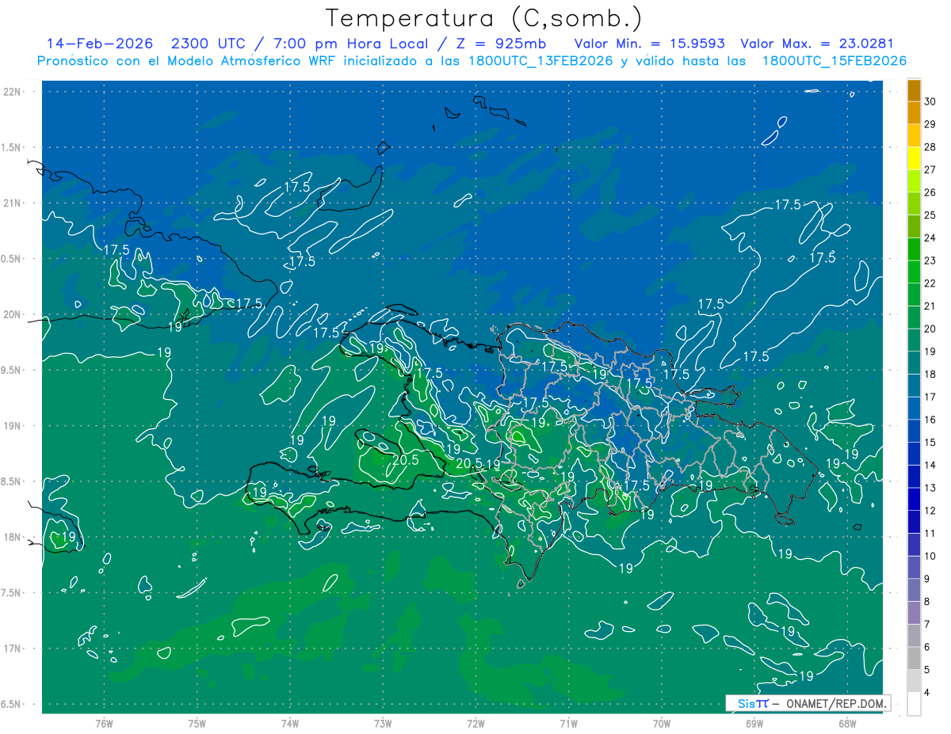Click '7:00 pm Hora Local' text
951x734 pixels.
tap(352, 44)
